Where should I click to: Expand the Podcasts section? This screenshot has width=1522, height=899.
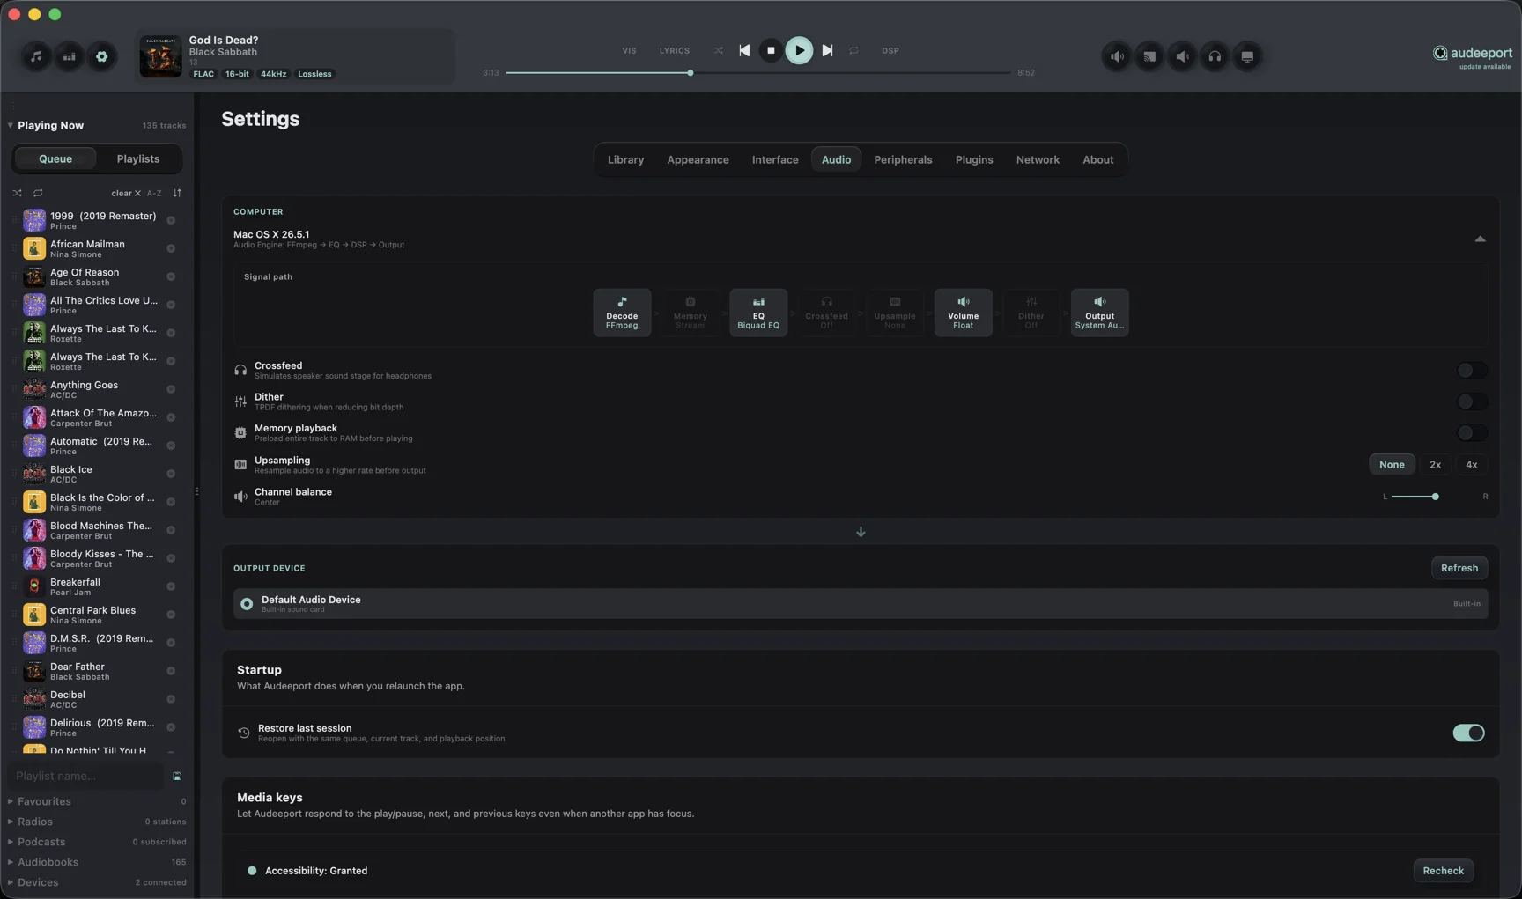[41, 843]
